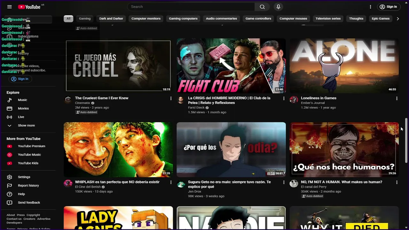Click the sidebar Sign in button

tap(20, 79)
